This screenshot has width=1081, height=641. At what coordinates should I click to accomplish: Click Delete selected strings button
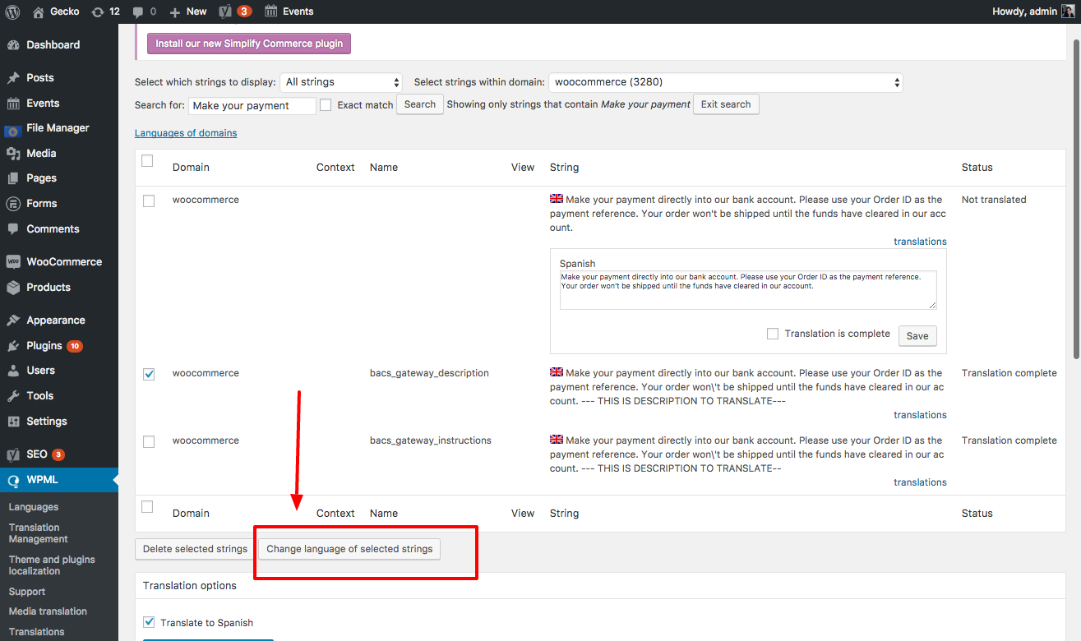(195, 549)
